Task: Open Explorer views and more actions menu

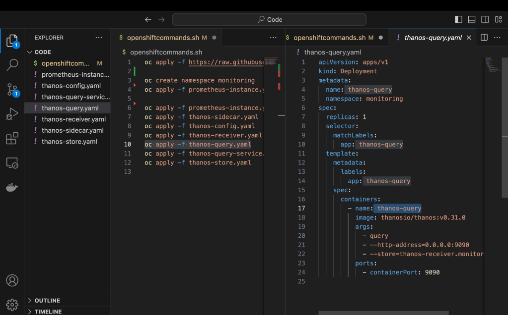Action: (x=99, y=38)
